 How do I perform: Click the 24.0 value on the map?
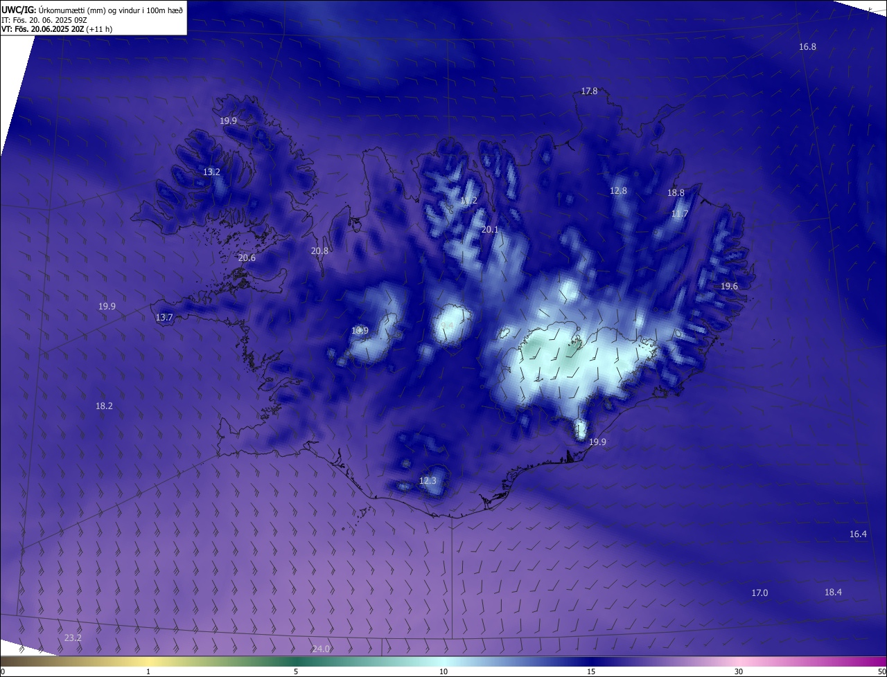click(321, 649)
